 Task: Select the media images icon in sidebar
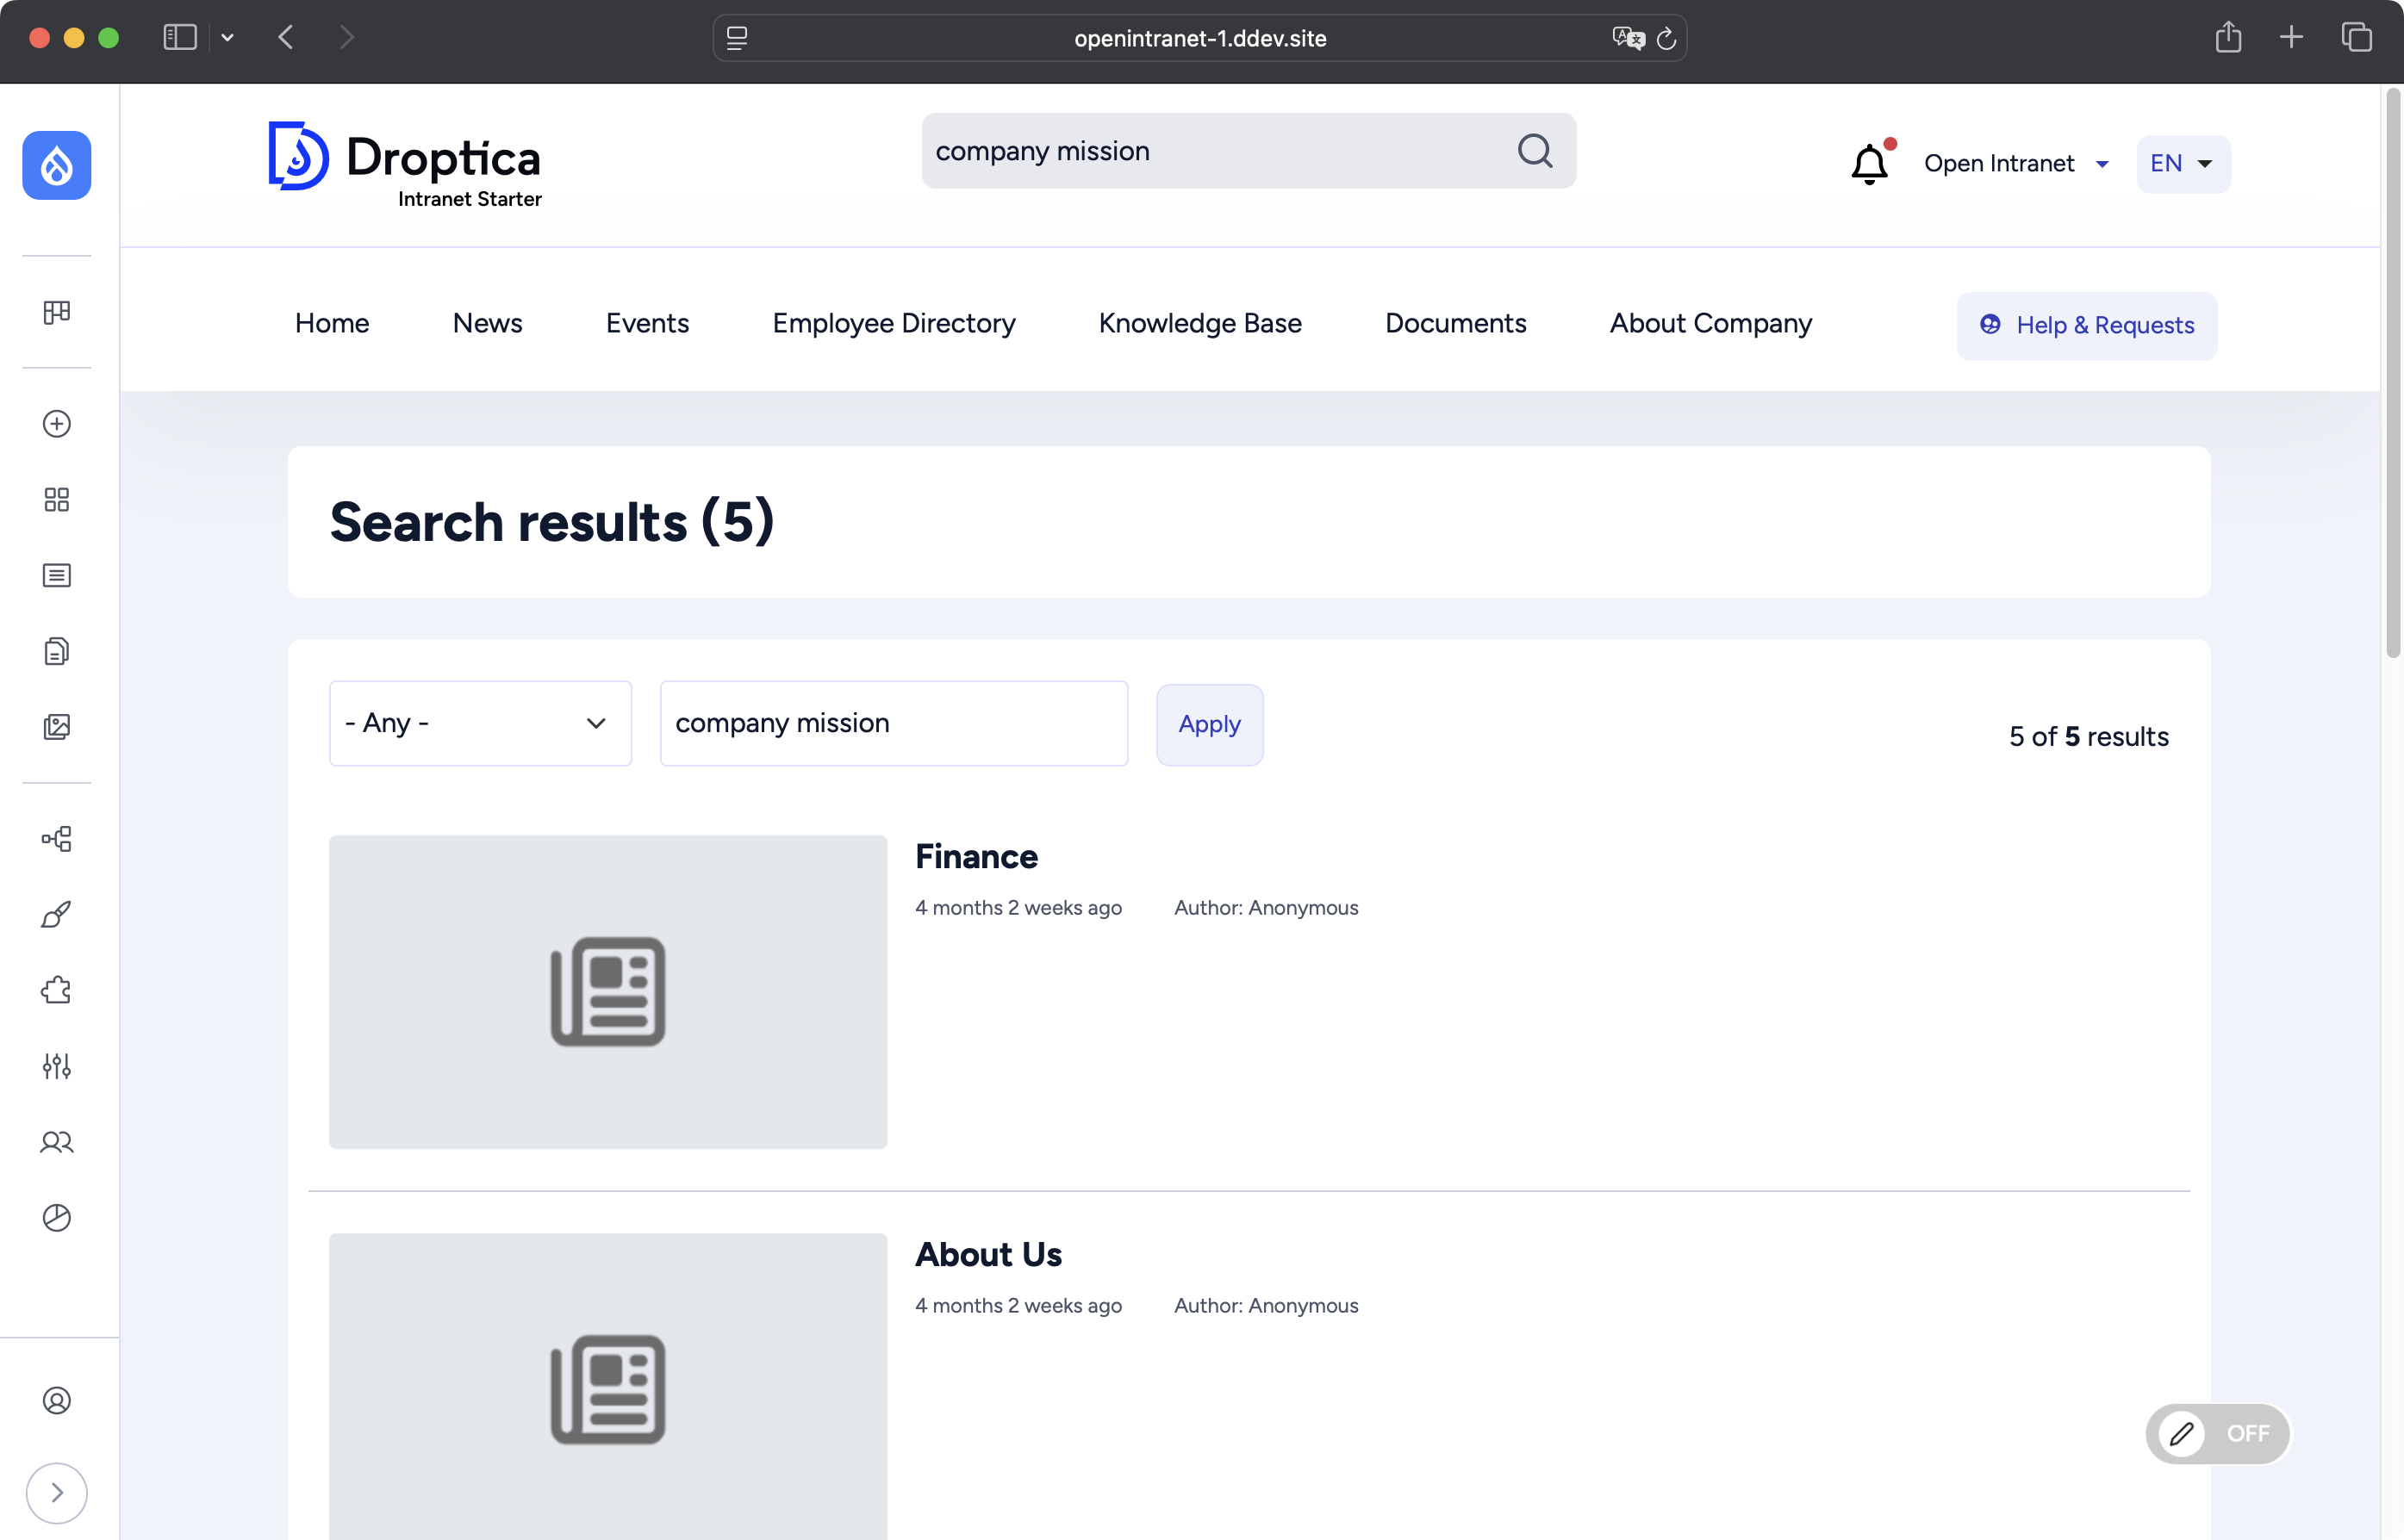(56, 727)
